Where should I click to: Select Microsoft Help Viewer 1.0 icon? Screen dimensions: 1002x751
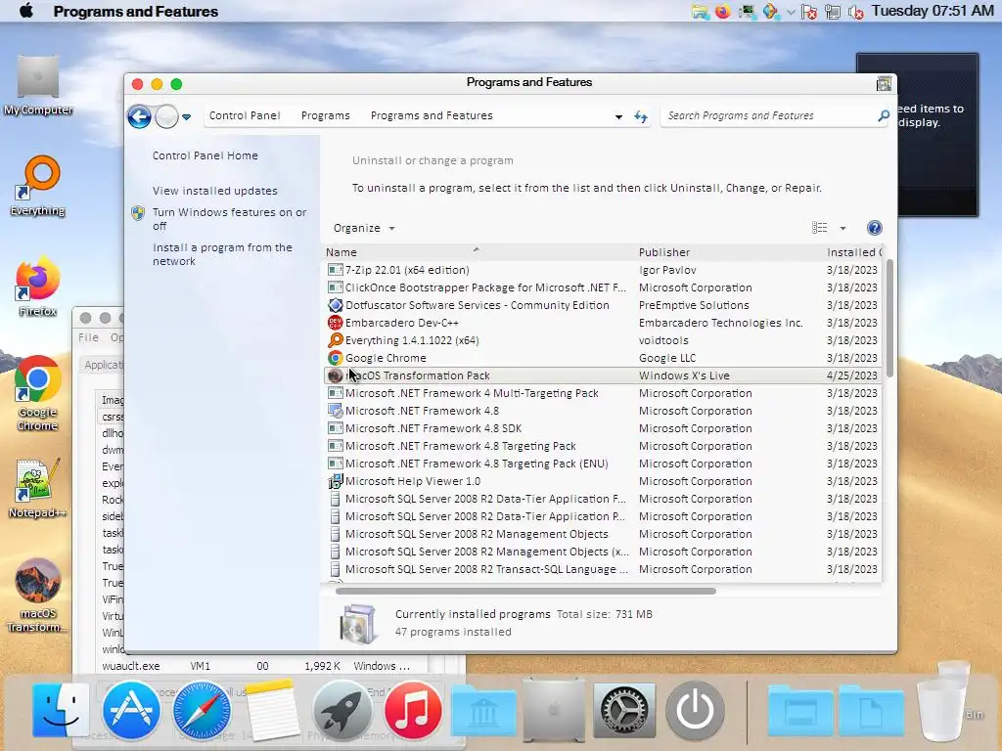click(x=335, y=481)
